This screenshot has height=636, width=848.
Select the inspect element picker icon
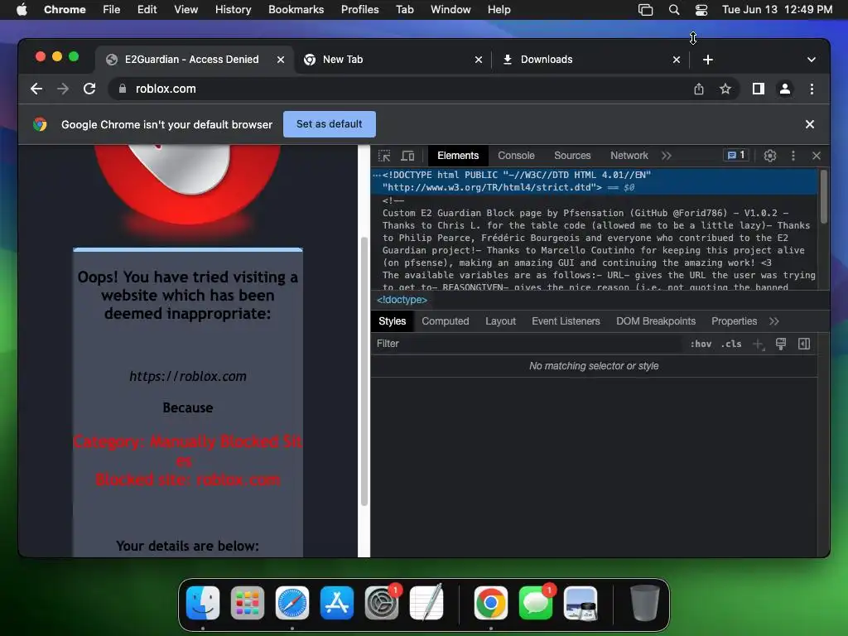pos(384,156)
